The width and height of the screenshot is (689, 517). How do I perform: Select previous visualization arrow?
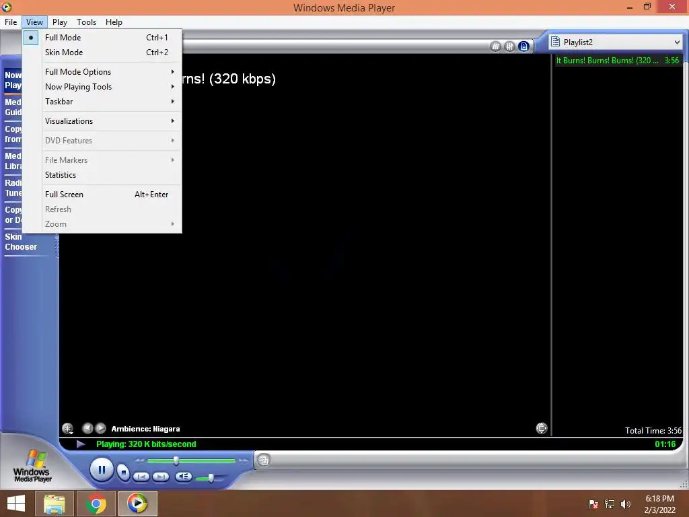(x=87, y=428)
